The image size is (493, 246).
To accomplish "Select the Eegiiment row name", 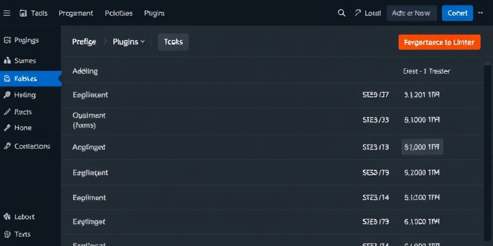I will tap(89, 197).
